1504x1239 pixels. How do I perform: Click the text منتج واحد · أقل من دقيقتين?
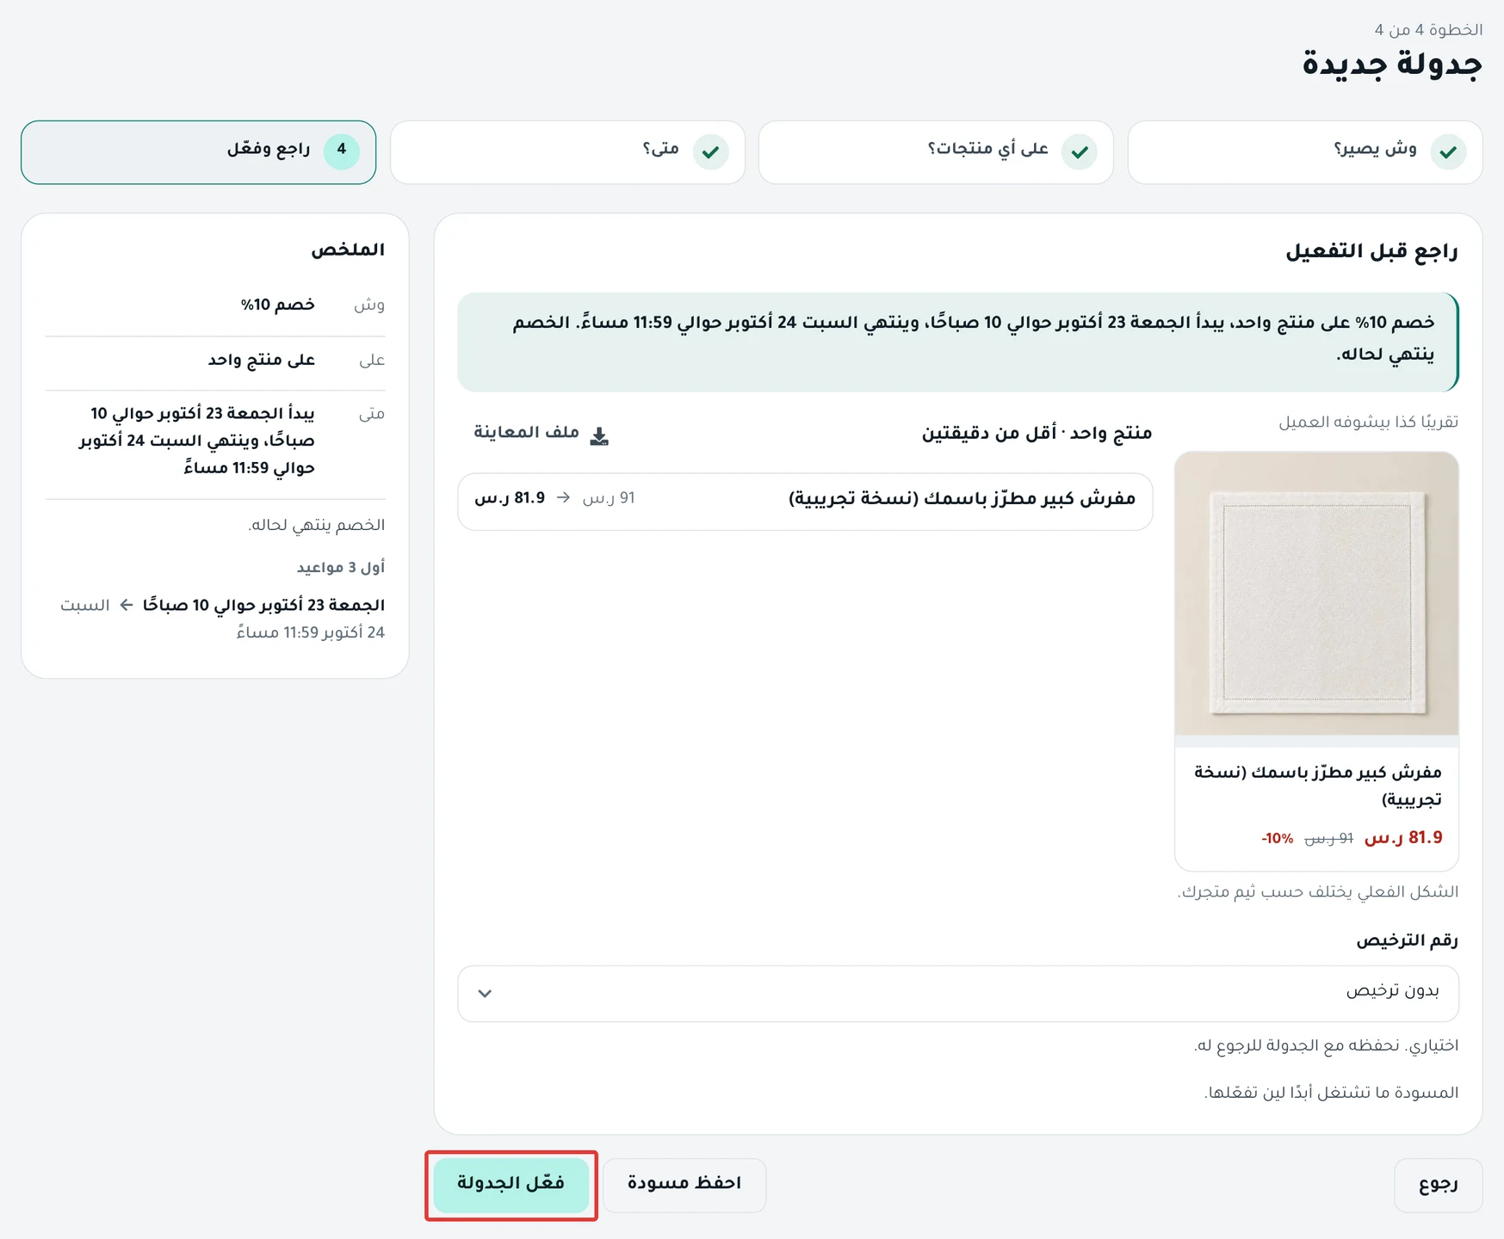coord(1037,434)
